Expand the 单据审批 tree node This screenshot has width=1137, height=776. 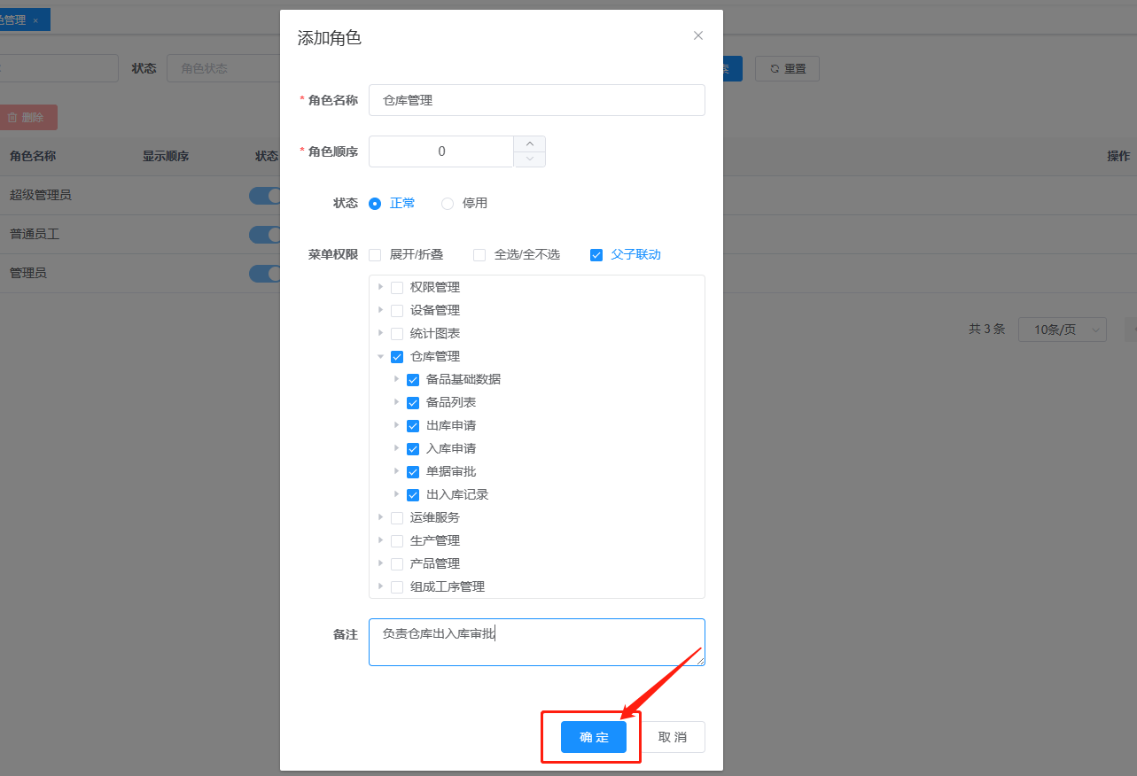[x=397, y=471]
